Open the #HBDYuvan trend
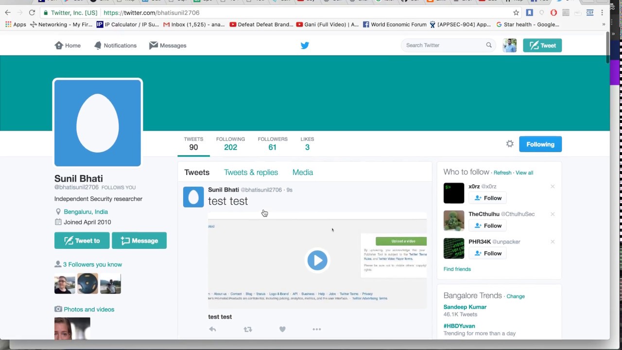The width and height of the screenshot is (622, 350). tap(459, 326)
